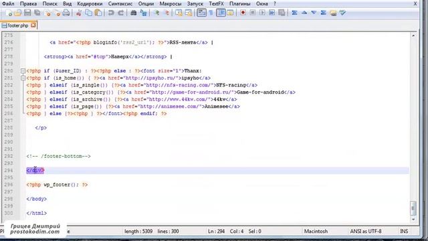Image resolution: width=428 pixels, height=241 pixels.
Task: Redo change with Redo arrow
Action: (120, 13)
